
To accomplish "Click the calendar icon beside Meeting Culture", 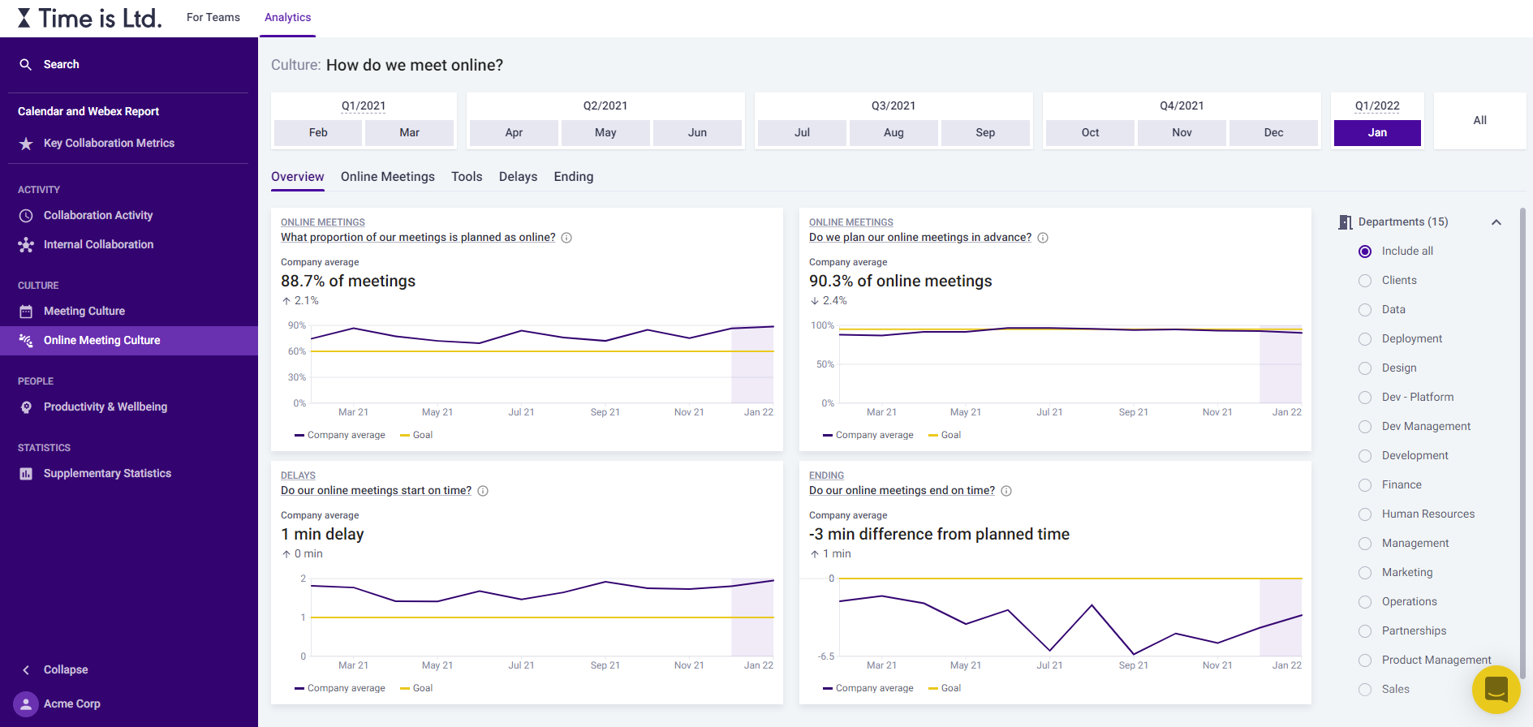I will (x=26, y=312).
